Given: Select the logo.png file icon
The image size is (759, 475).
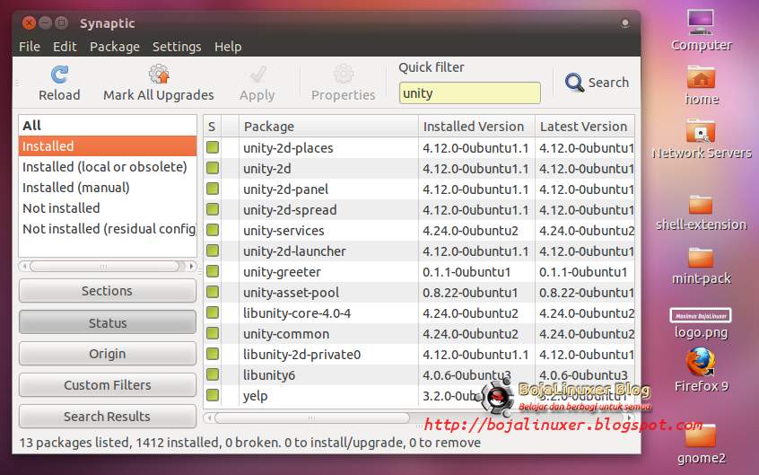Looking at the screenshot, I should pos(701,315).
